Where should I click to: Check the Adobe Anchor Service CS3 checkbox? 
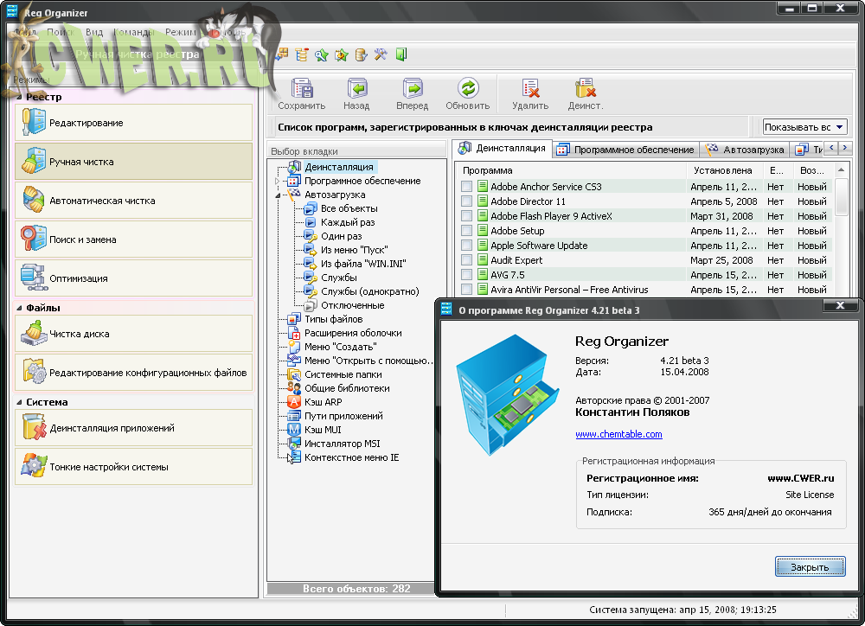[467, 187]
